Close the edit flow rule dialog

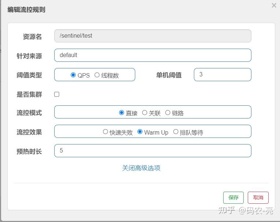coord(274,5)
